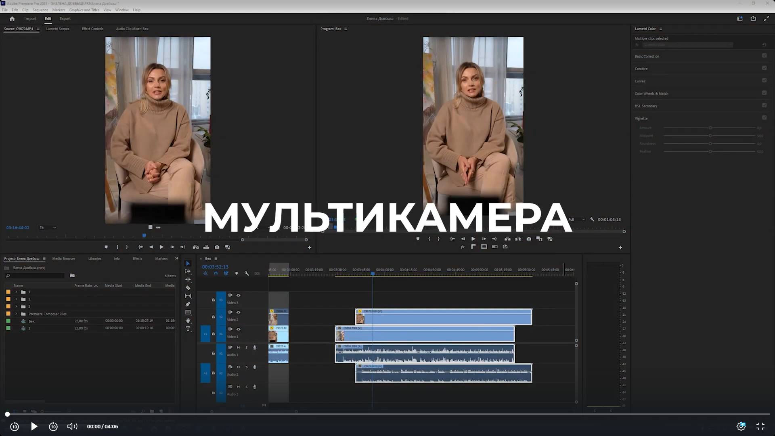Switch to the Effect Controls tab
This screenshot has width=775, height=436.
(x=92, y=29)
